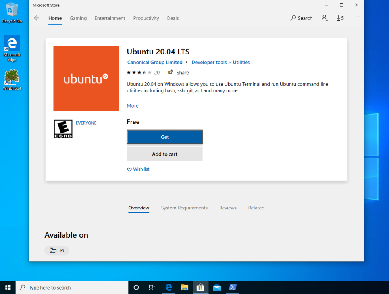The width and height of the screenshot is (389, 294).
Task: Click Get to install Ubuntu
Action: [164, 137]
